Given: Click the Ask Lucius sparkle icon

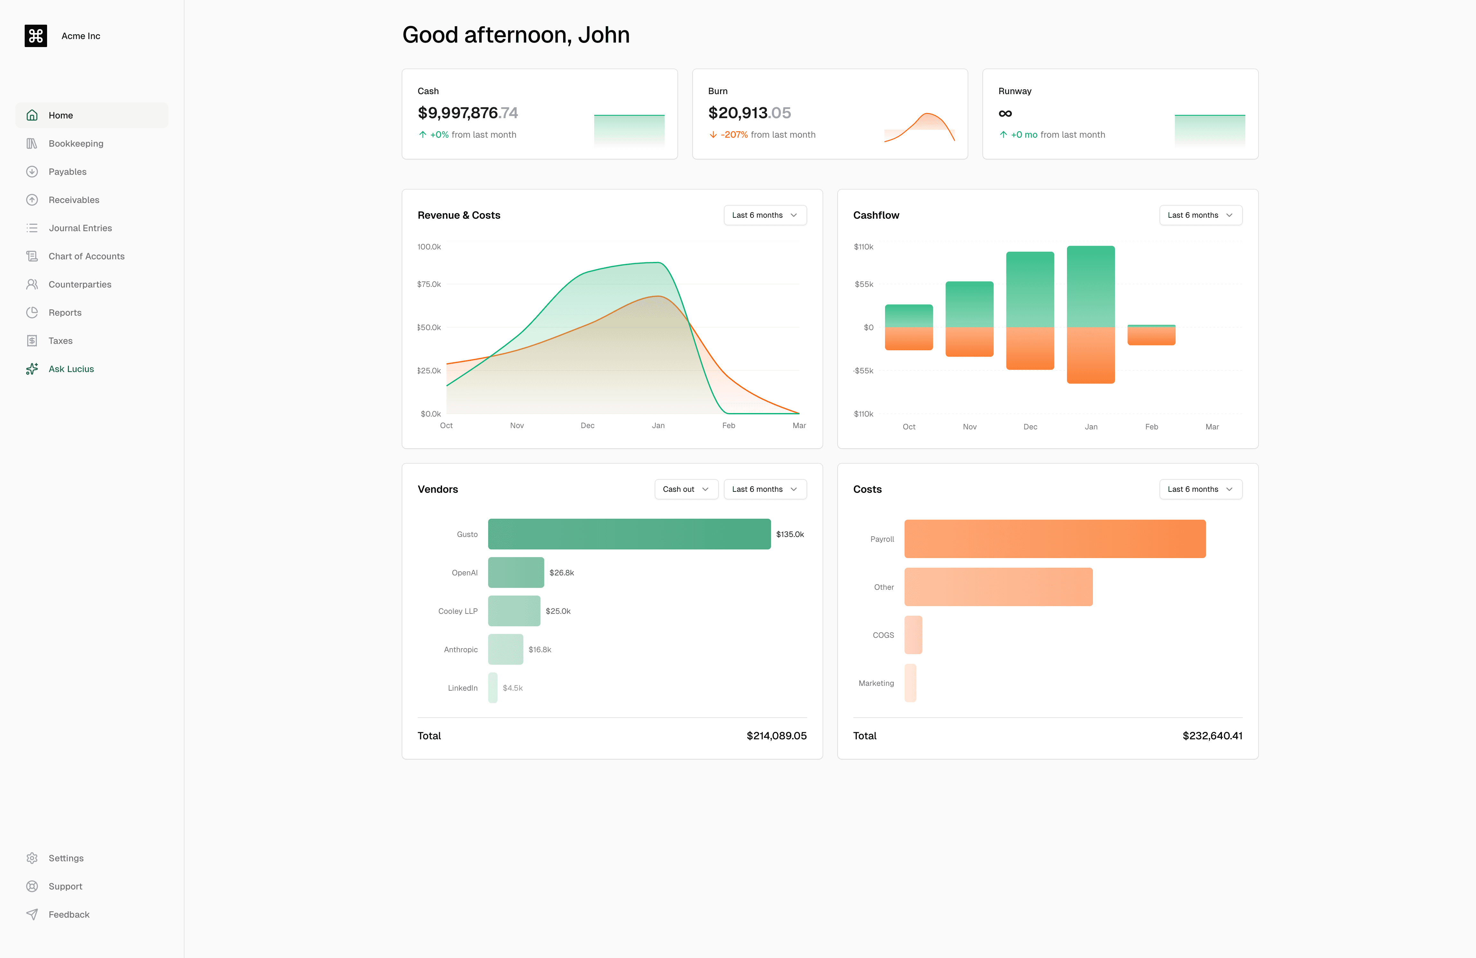Looking at the screenshot, I should point(32,369).
